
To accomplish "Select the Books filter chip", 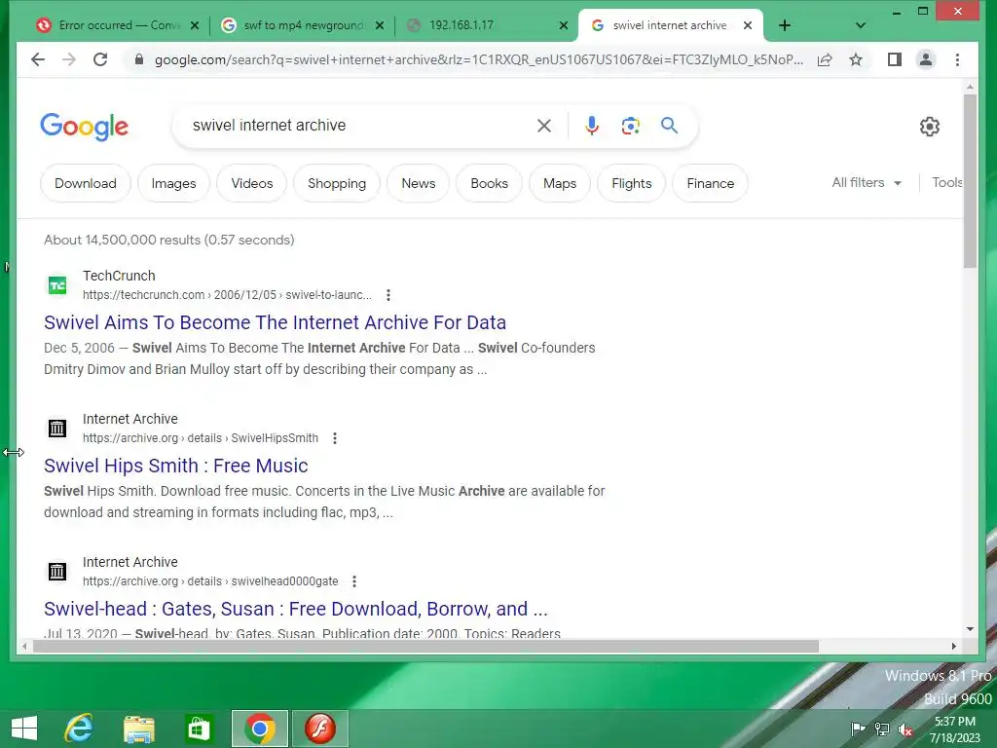I will coord(489,183).
